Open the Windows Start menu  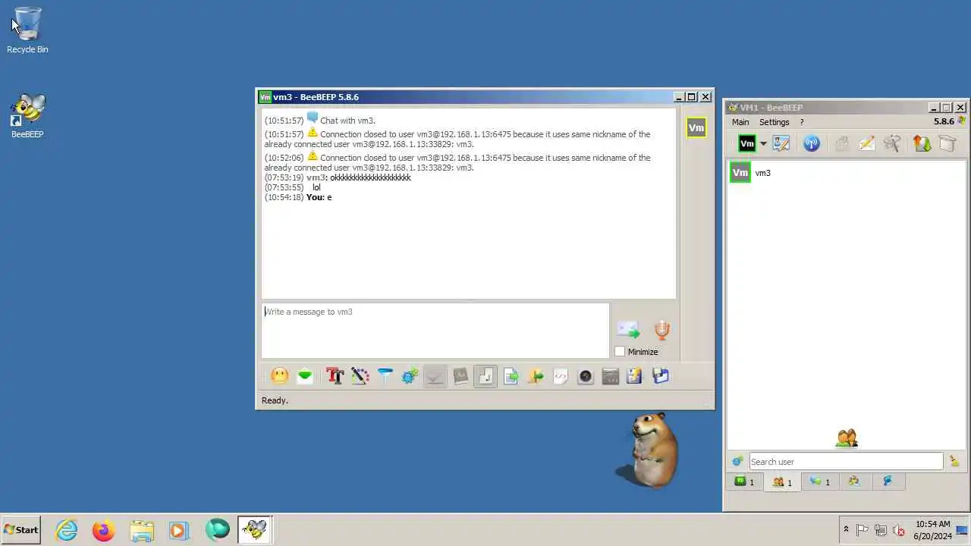tap(21, 530)
